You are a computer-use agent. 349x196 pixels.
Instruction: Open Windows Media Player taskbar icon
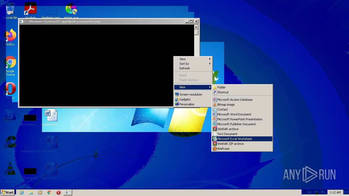tap(40, 192)
